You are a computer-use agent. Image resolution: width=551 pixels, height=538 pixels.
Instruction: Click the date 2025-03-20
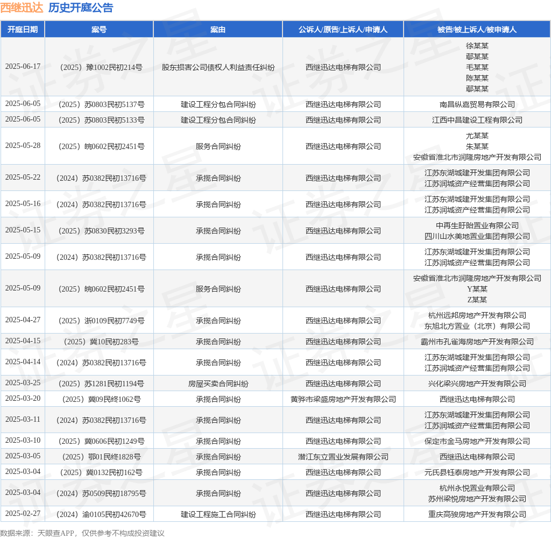point(23,398)
